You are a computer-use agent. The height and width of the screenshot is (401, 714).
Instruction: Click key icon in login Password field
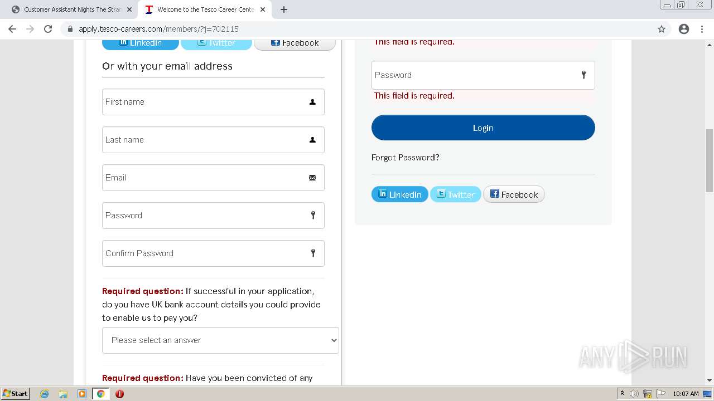583,75
